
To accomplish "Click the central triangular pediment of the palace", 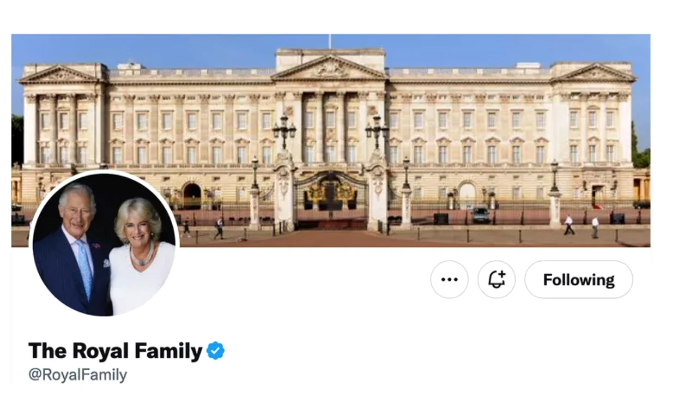I will pos(329,68).
